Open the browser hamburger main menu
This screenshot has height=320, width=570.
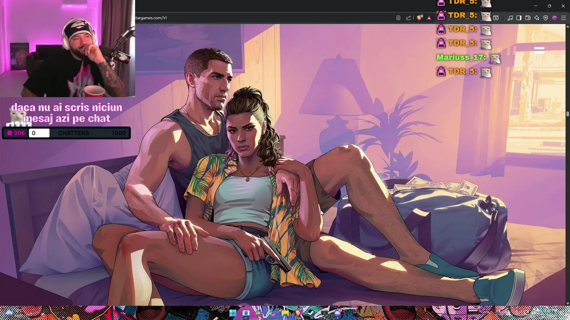(563, 18)
